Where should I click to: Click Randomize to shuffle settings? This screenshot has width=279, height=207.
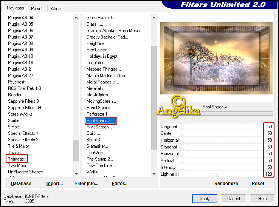[226, 183]
